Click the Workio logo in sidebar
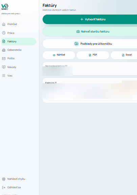Screen dimensions: 137x195 5,7
